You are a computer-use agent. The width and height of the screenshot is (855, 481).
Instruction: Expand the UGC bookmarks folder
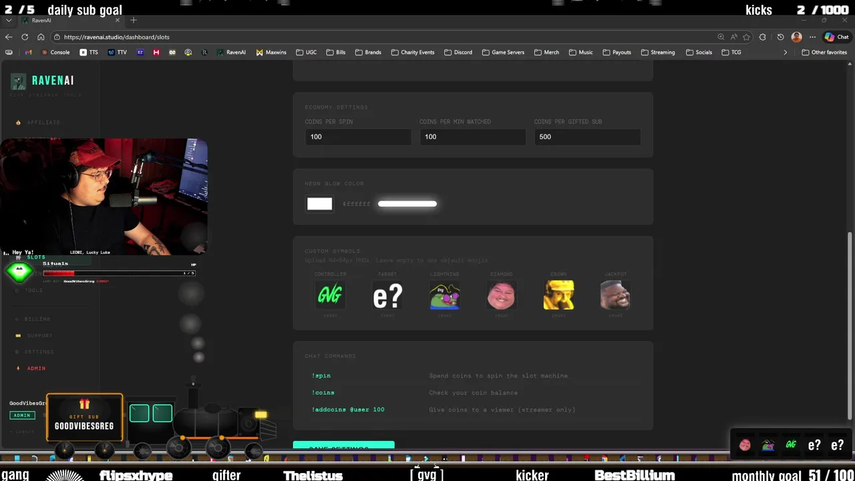pyautogui.click(x=306, y=52)
